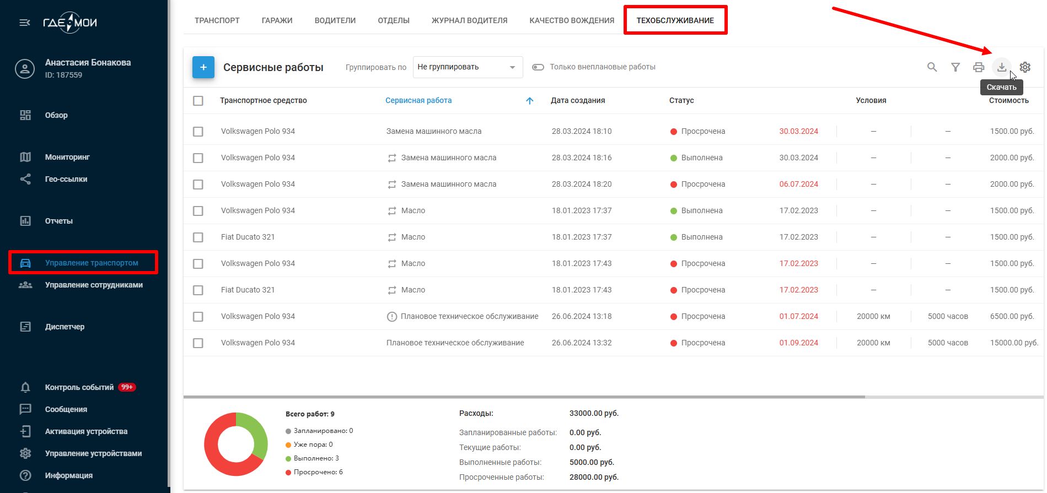1047x493 pixels.
Task: Open Управление сотрудниками sidebar link
Action: (x=94, y=285)
